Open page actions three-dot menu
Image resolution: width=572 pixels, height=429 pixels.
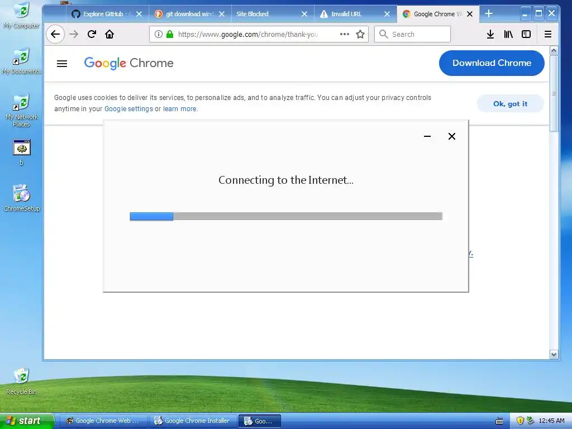coord(344,34)
